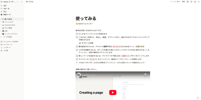This screenshot has width=201, height=100.
Task: Click the 使ってみる breadcrumb at top
Action: (x=30, y=2)
